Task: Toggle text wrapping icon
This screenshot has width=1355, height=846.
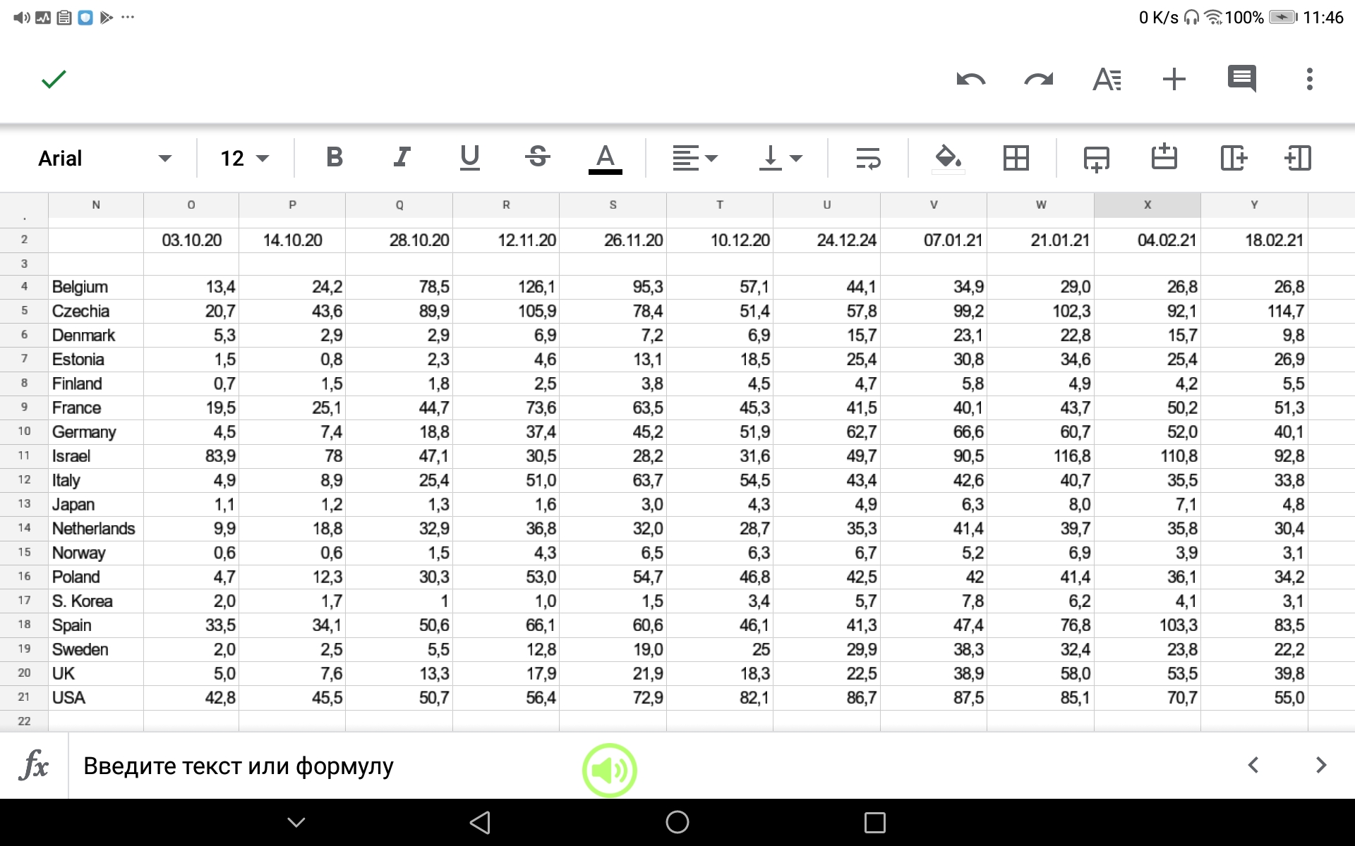Action: coord(867,158)
